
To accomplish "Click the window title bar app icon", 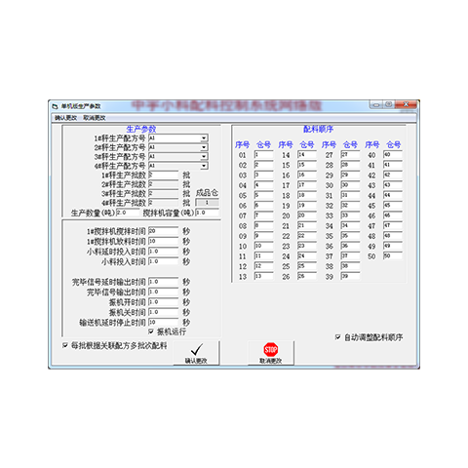I will tap(55, 106).
